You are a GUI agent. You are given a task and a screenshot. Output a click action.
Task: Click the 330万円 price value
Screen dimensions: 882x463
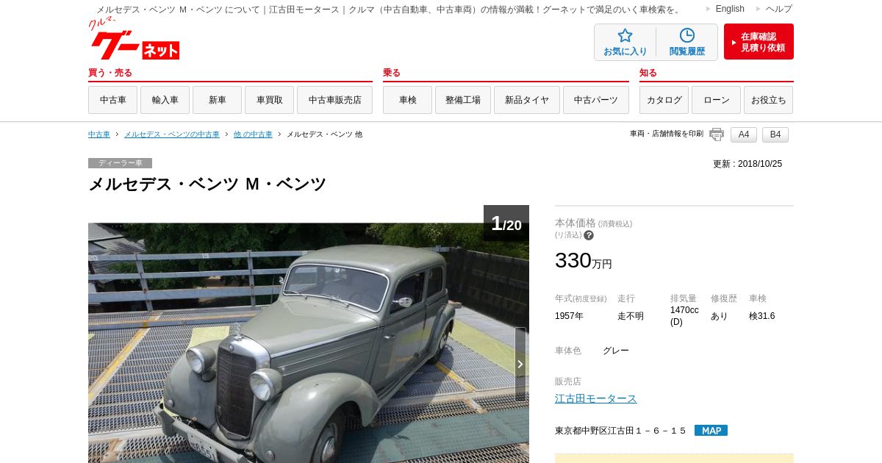point(584,260)
